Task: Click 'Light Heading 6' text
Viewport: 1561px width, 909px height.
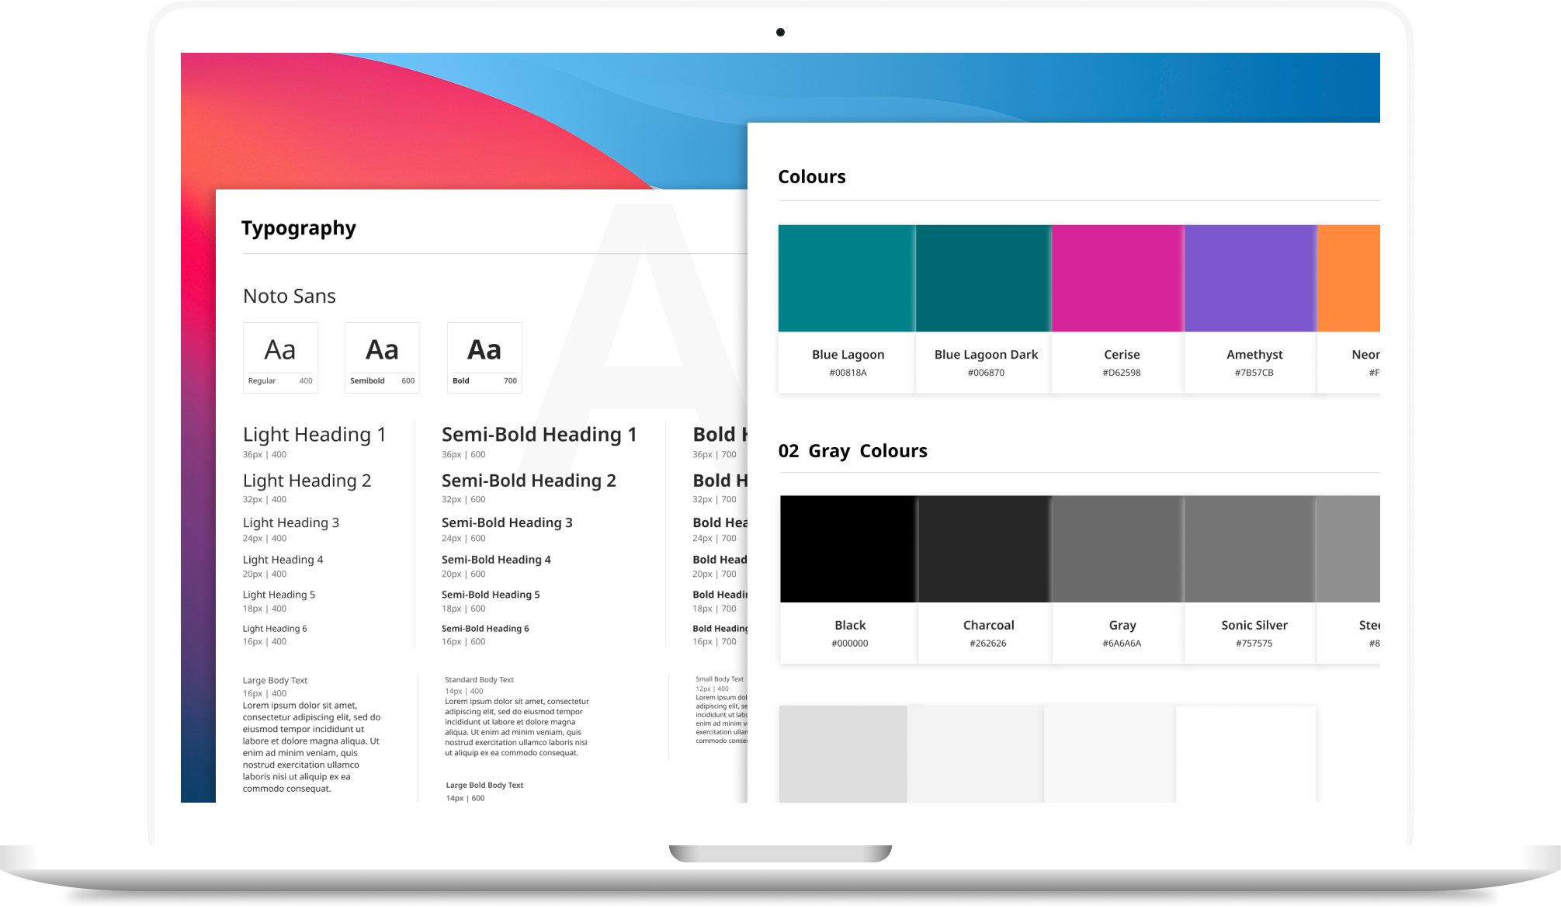Action: pyautogui.click(x=275, y=629)
